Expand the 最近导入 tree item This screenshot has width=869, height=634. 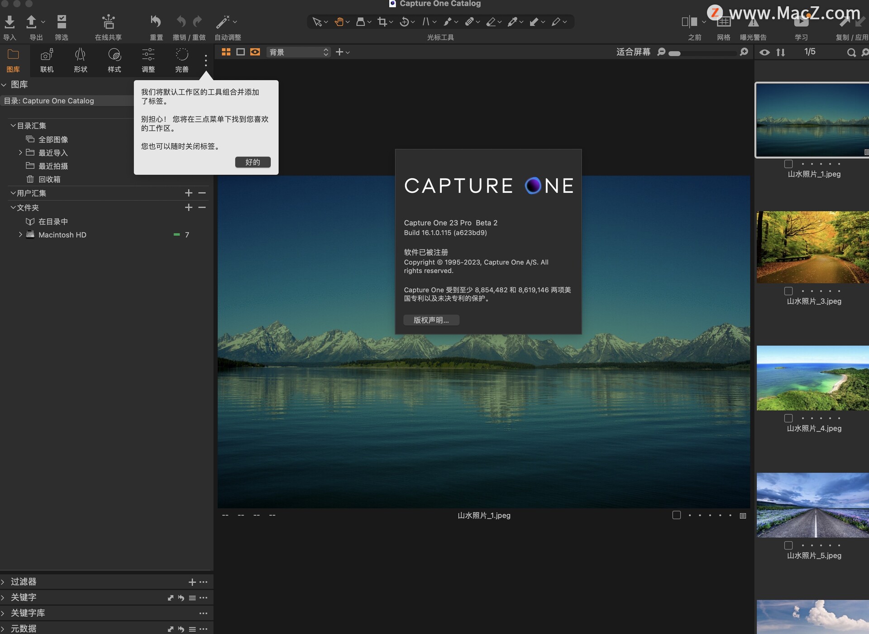pos(20,152)
